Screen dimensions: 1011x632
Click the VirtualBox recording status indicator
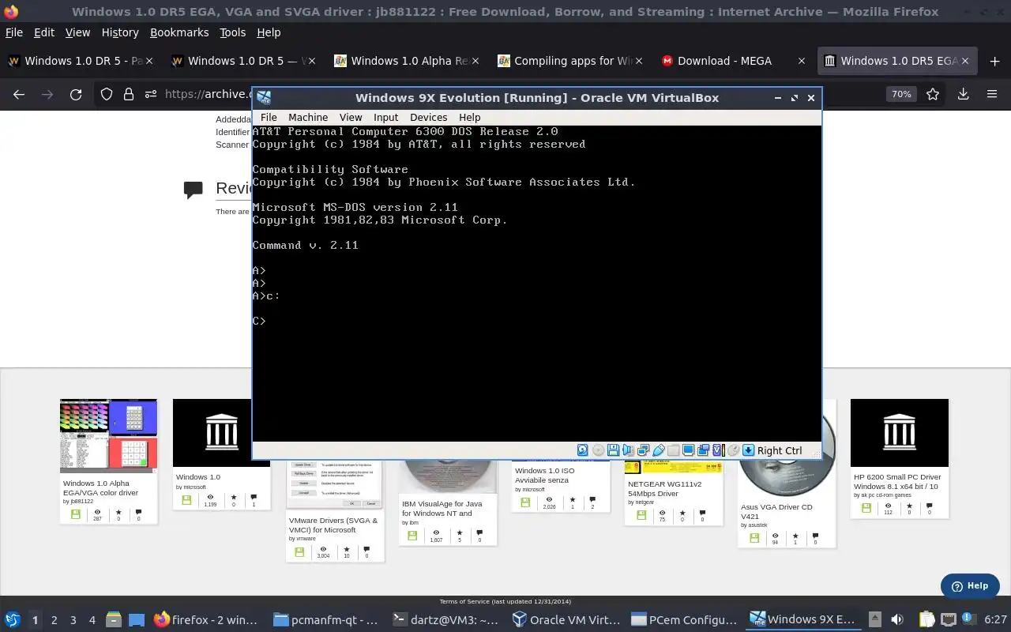[x=703, y=450]
